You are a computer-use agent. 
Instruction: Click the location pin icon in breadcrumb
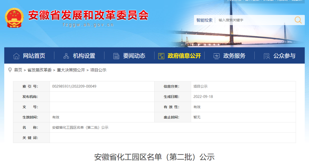(10, 70)
